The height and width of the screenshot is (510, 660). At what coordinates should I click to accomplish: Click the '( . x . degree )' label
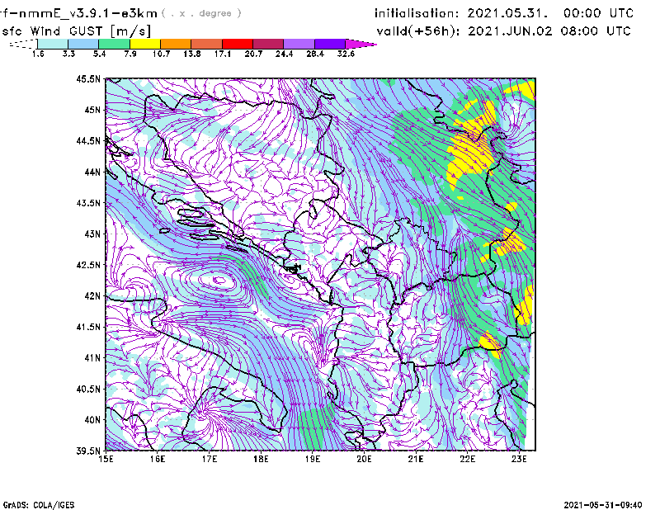tap(201, 13)
